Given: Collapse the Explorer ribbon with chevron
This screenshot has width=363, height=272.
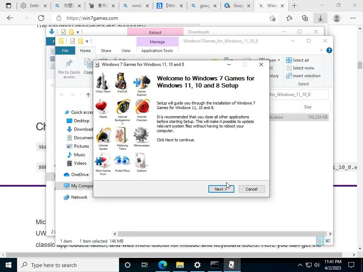Looking at the screenshot, I should 321,50.
